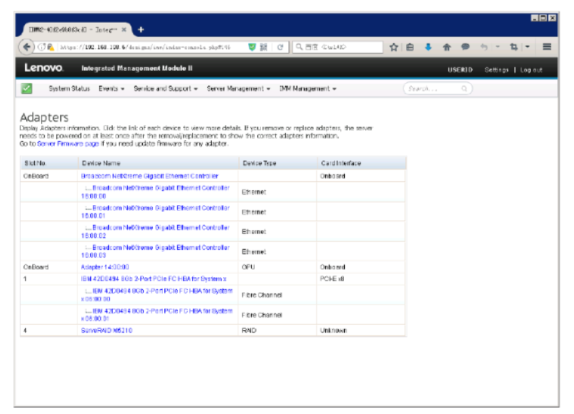Open IBM 42D0494 FC HBA 06:00:00 link

156,295
